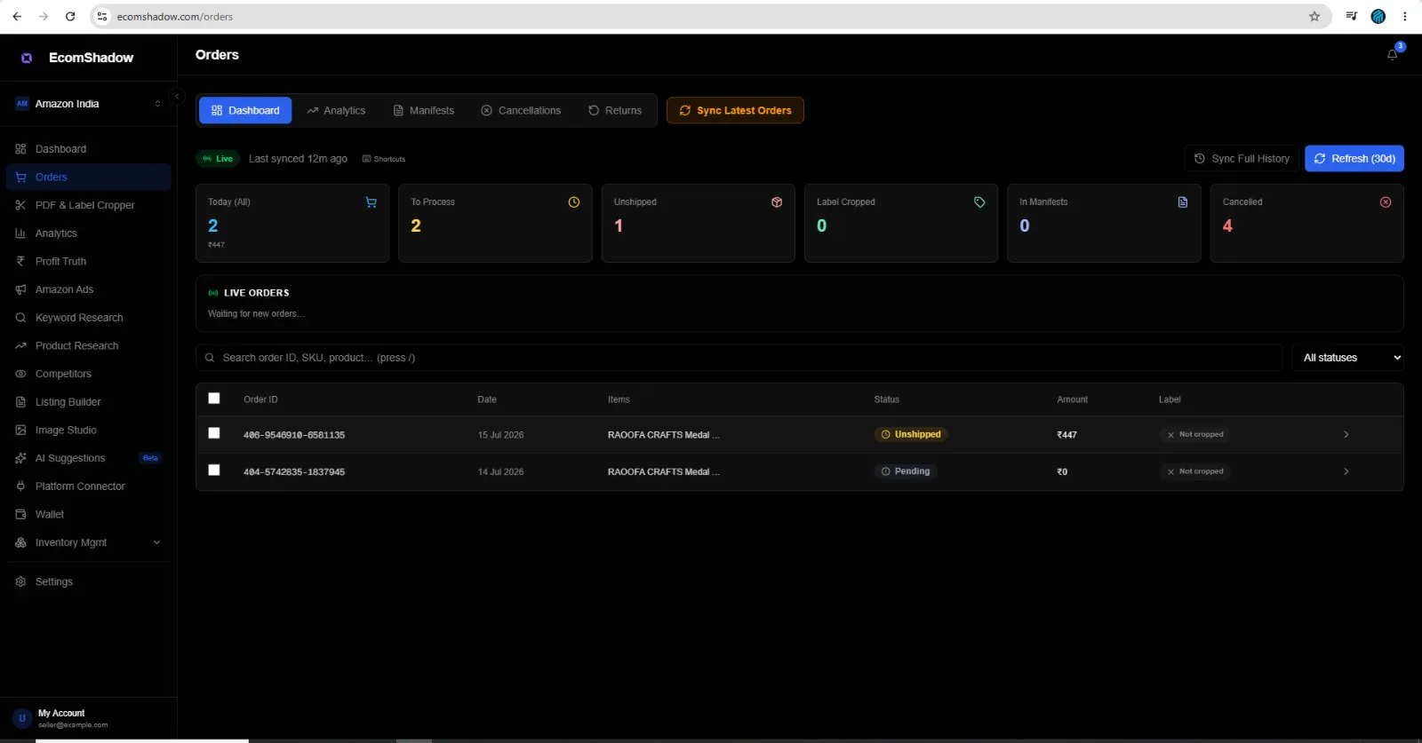This screenshot has height=743, width=1422.
Task: Open Image Studio from sidebar
Action: 87,431
